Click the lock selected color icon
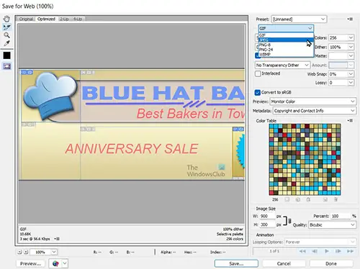The image size is (360, 269). tap(308, 199)
